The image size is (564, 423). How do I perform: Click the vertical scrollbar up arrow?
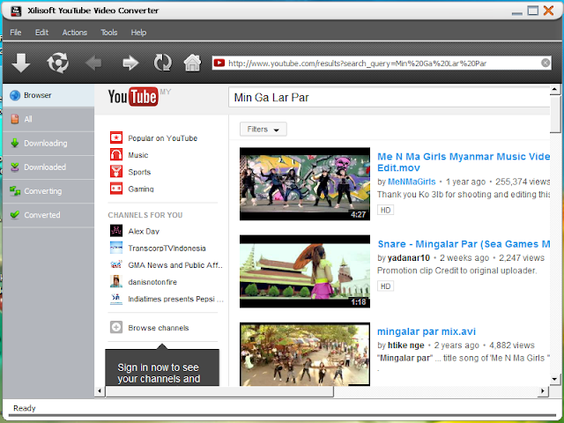(554, 90)
